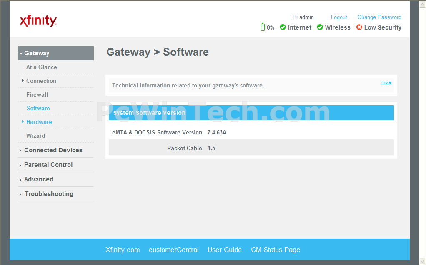Click the battery '0%' text
The height and width of the screenshot is (265, 426).
pos(271,27)
